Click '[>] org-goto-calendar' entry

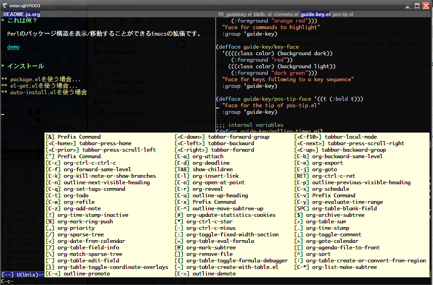[x=326, y=241]
